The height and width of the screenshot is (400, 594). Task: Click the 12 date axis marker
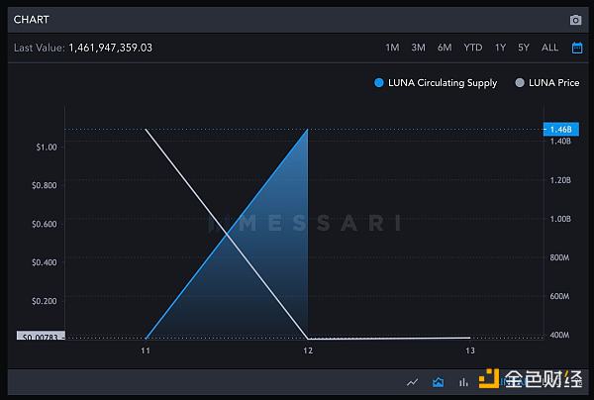pyautogui.click(x=308, y=351)
